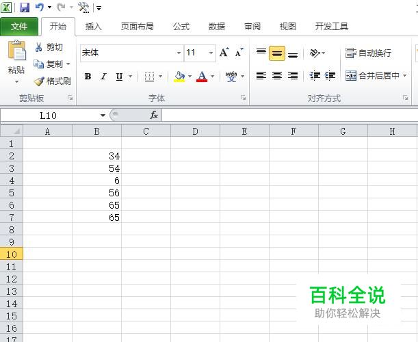Increase font size with large A icon
Screen dimensions: 418x342
[224, 52]
